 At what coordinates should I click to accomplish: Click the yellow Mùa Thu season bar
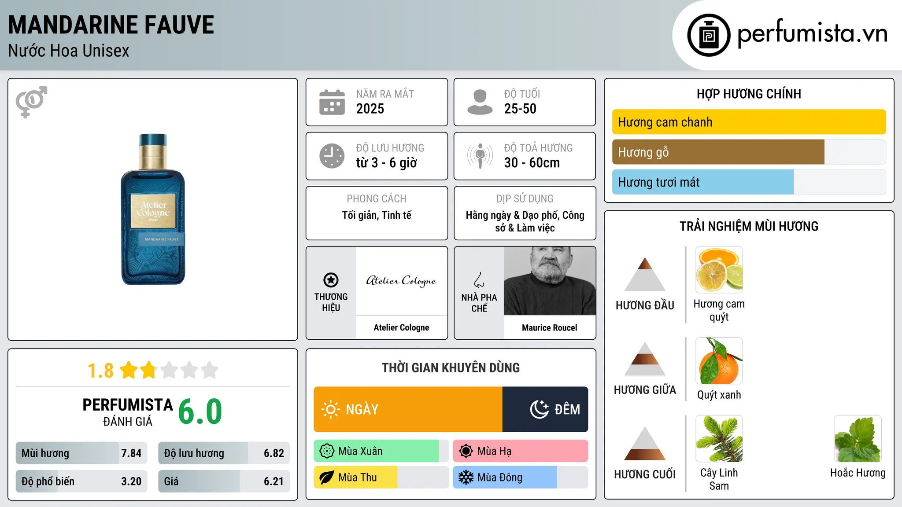coord(355,478)
